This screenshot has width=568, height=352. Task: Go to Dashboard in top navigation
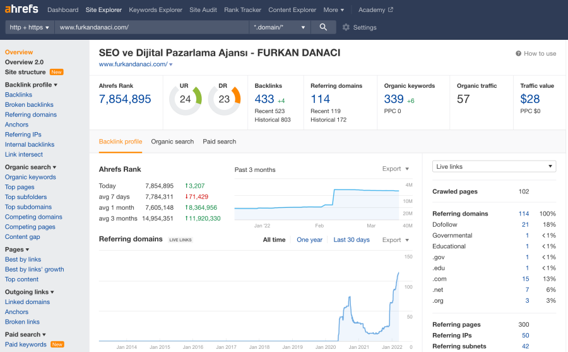(x=62, y=10)
